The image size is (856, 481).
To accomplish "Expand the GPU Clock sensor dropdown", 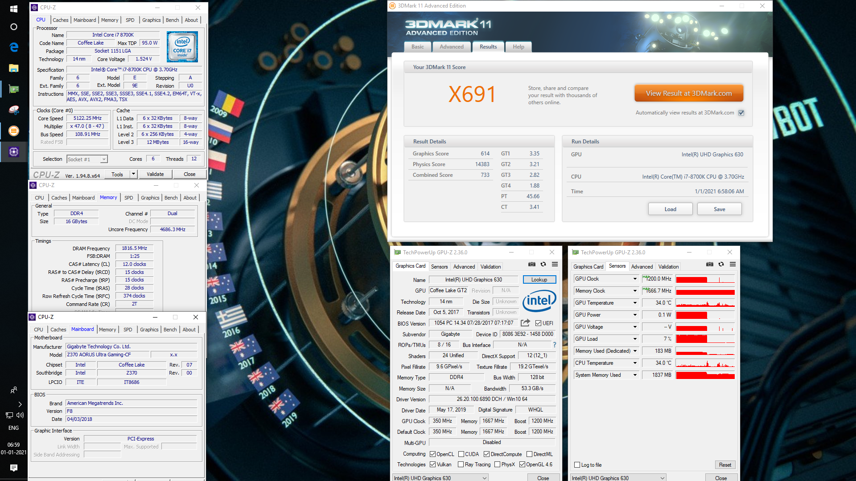I will [635, 279].
